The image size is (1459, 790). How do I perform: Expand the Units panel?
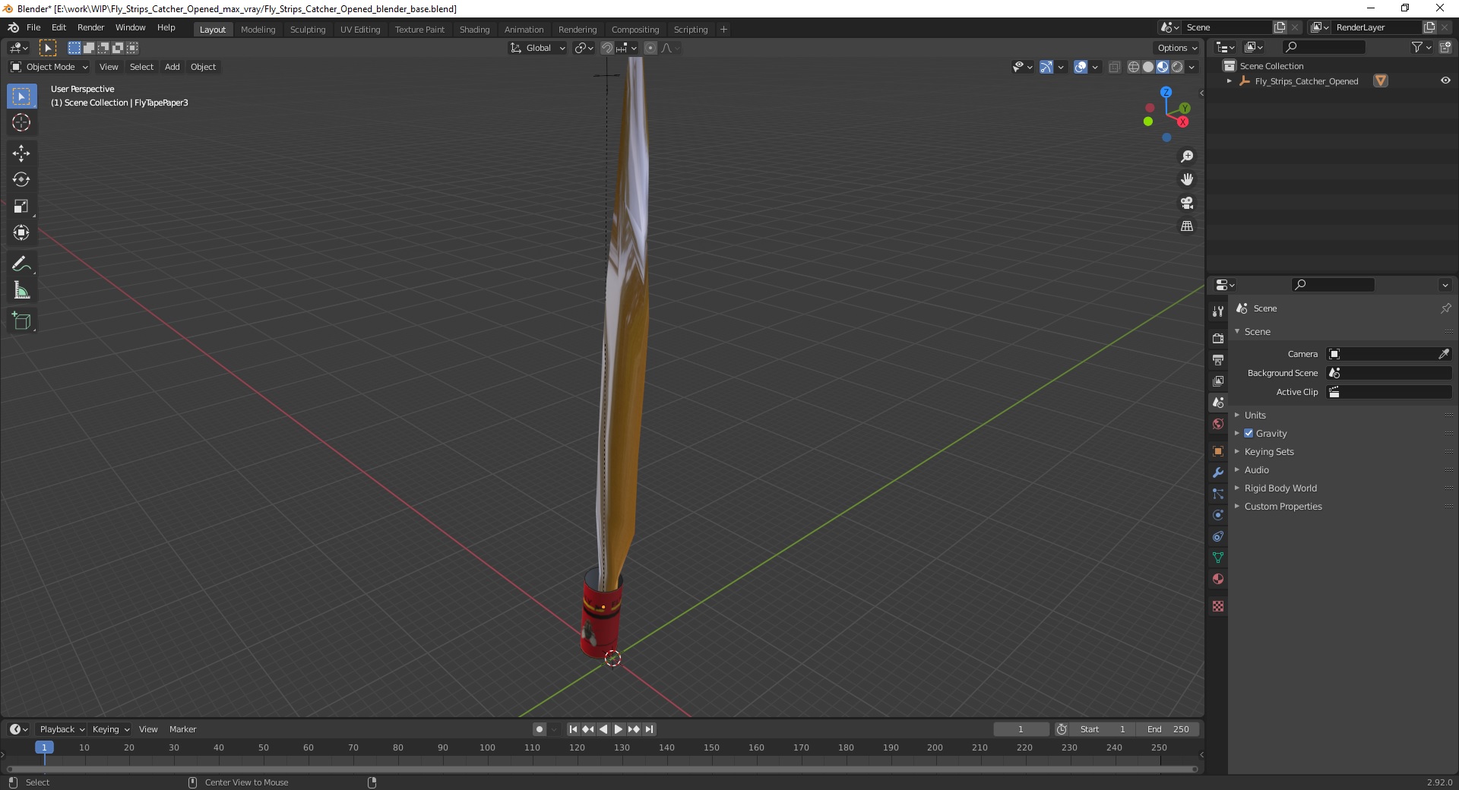[x=1255, y=415]
